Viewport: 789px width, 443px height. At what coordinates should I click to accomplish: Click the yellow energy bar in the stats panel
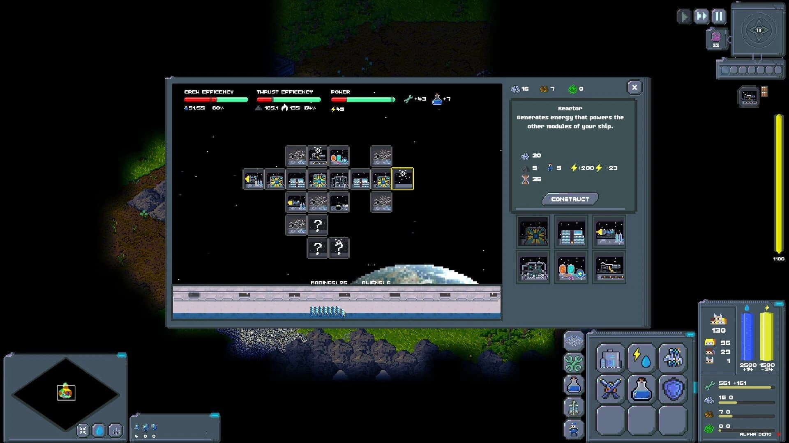click(766, 336)
